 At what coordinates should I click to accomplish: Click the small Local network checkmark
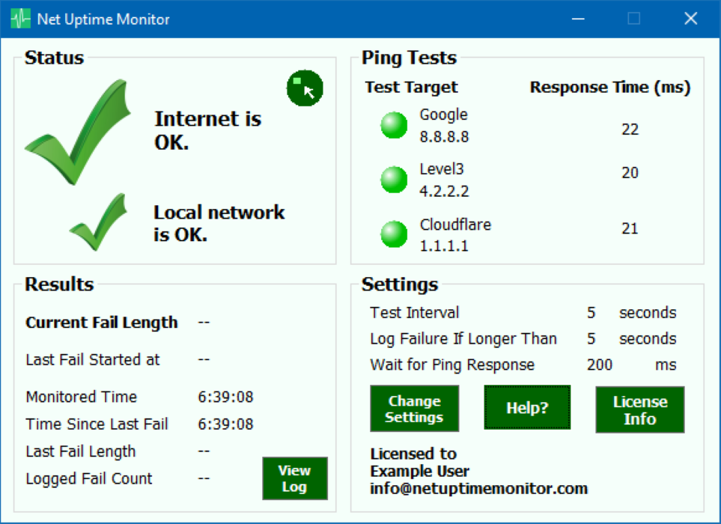click(98, 222)
